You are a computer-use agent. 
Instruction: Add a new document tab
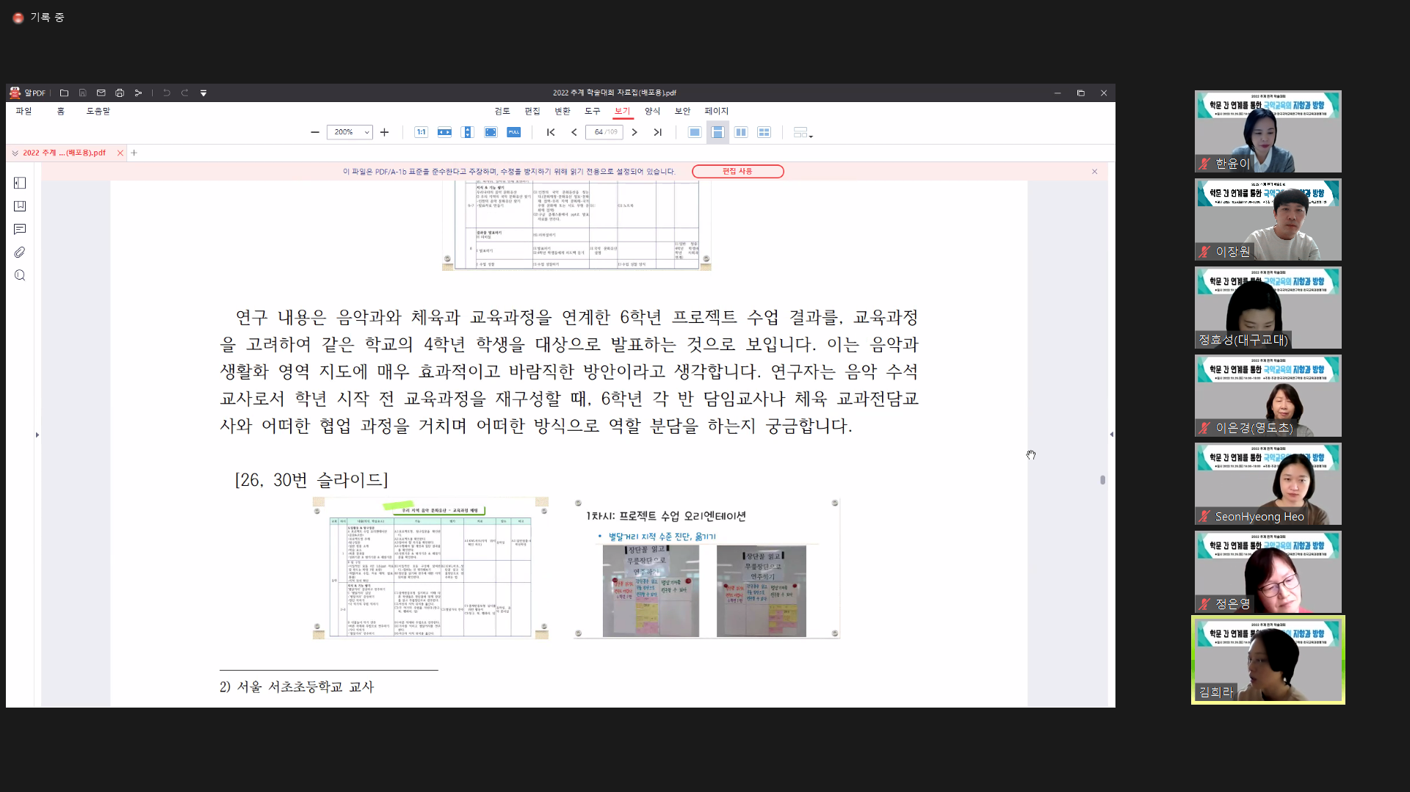[134, 153]
